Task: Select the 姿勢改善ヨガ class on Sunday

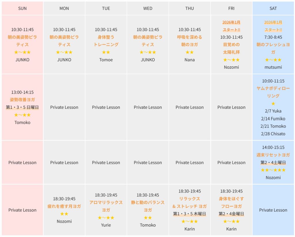Action: [x=22, y=100]
